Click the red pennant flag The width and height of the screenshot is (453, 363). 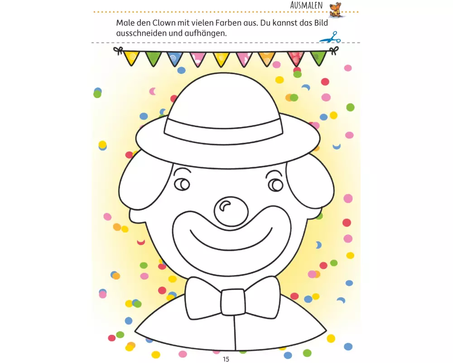(295, 59)
